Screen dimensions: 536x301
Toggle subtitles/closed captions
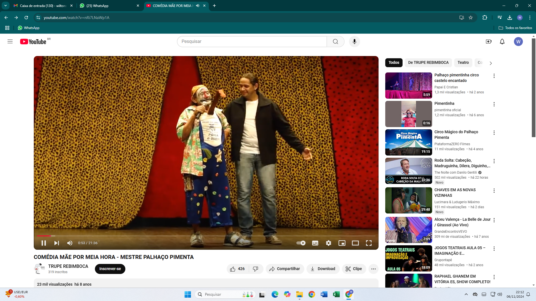pyautogui.click(x=315, y=243)
